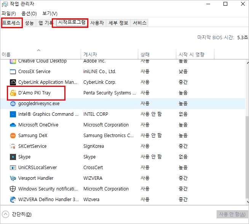Click the WIZVERA Delfino Handler icon
The width and height of the screenshot is (249, 224).
pos(13,200)
